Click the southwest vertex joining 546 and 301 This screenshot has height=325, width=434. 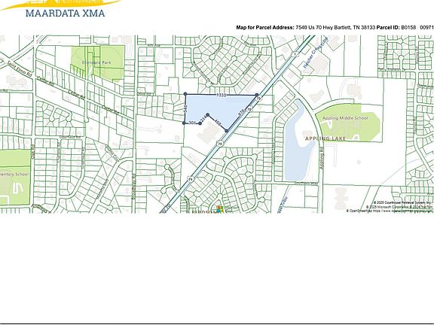(x=184, y=123)
